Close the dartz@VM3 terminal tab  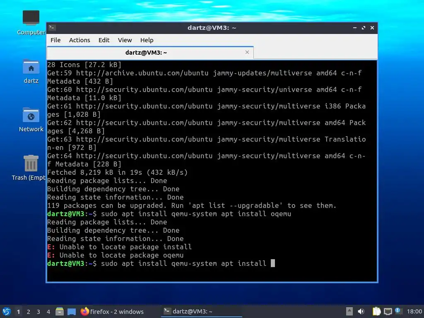[x=247, y=52]
